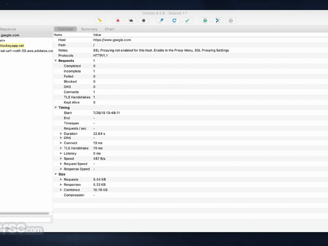Expand the Size Responses row
The height and width of the screenshot is (246, 328).
61,185
